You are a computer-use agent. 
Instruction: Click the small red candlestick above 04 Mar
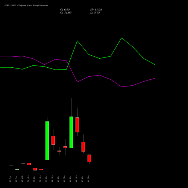pos(29,164)
